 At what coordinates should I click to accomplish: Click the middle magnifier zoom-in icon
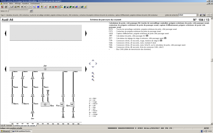93,77
